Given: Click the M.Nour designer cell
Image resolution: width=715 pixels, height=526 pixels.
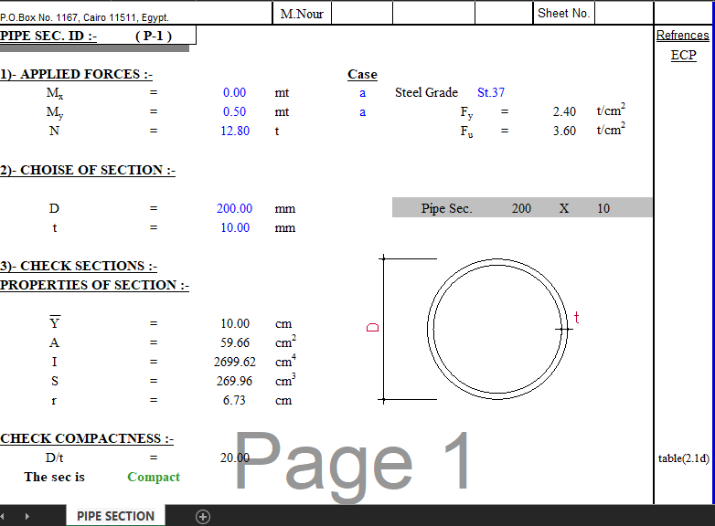Looking at the screenshot, I should coord(302,14).
